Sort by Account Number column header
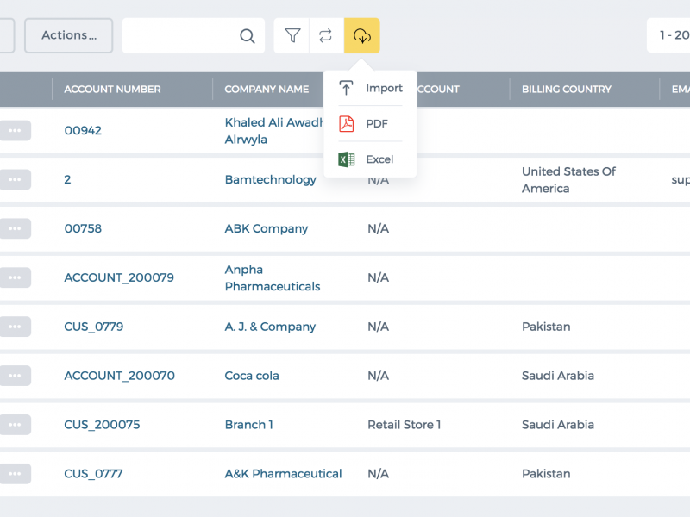The height and width of the screenshot is (517, 690). click(x=112, y=90)
